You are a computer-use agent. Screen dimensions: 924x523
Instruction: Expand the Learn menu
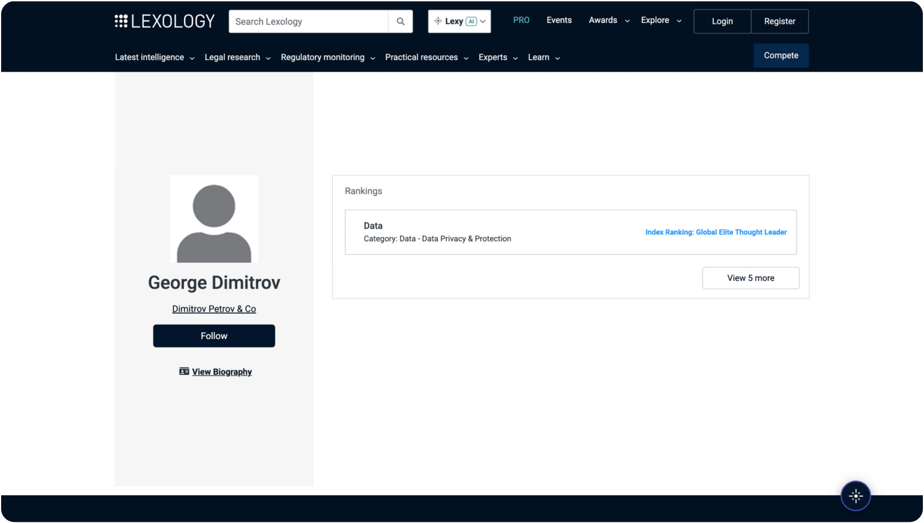(544, 58)
